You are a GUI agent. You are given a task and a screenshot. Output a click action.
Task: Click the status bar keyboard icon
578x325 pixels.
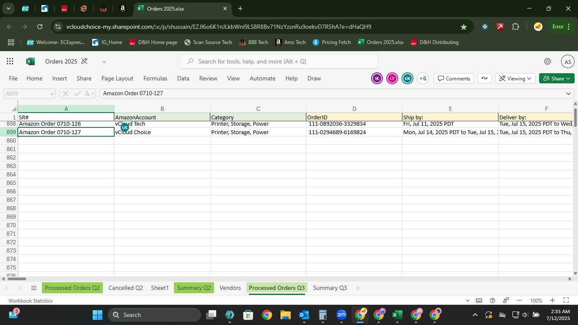tap(479, 300)
